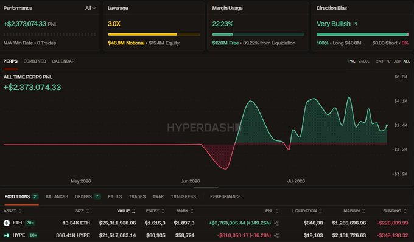Select the 24H chart range

[379, 61]
